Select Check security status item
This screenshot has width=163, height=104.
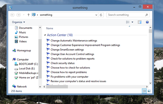(63, 63)
